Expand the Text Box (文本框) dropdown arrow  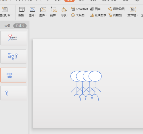pyautogui.click(x=137, y=15)
